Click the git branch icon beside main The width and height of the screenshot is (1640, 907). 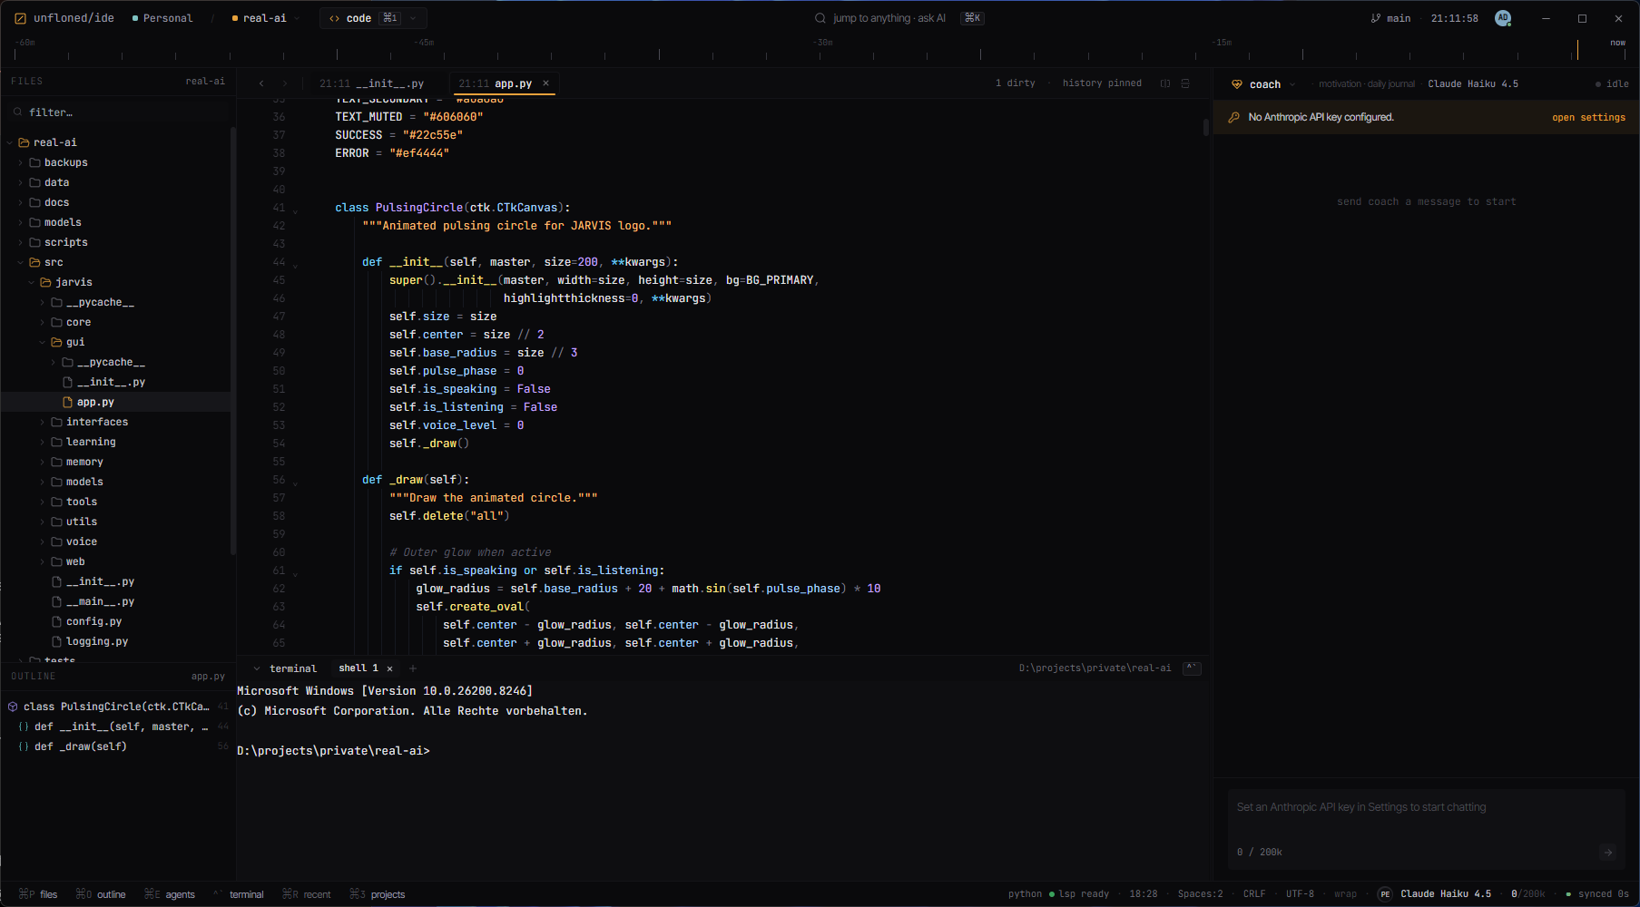pos(1376,18)
